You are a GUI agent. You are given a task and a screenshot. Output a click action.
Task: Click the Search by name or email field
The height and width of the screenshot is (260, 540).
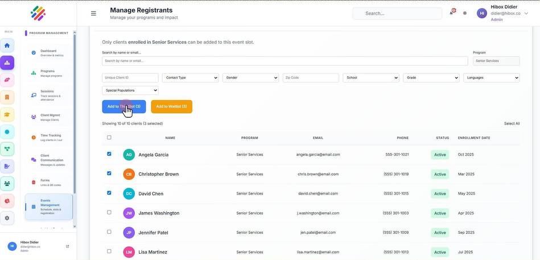tap(285, 61)
